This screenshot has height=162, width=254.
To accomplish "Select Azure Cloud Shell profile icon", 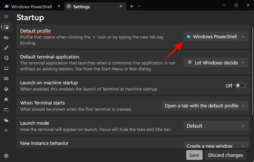I will coord(6,120).
